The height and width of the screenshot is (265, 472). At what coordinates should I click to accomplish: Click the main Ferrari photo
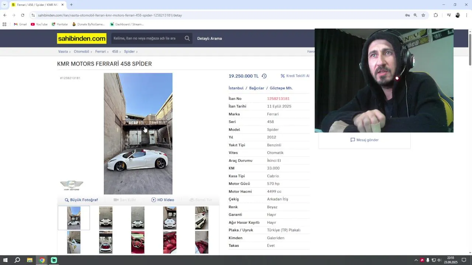pos(138,134)
